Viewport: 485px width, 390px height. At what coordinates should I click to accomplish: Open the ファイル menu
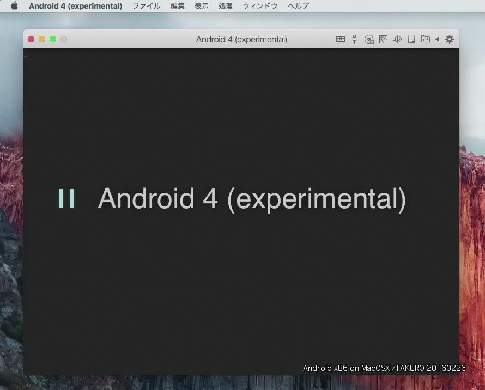(x=146, y=6)
